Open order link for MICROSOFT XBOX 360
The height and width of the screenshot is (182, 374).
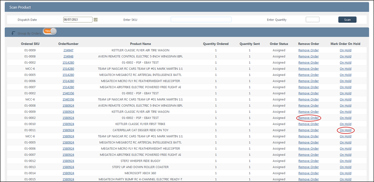click(68, 173)
